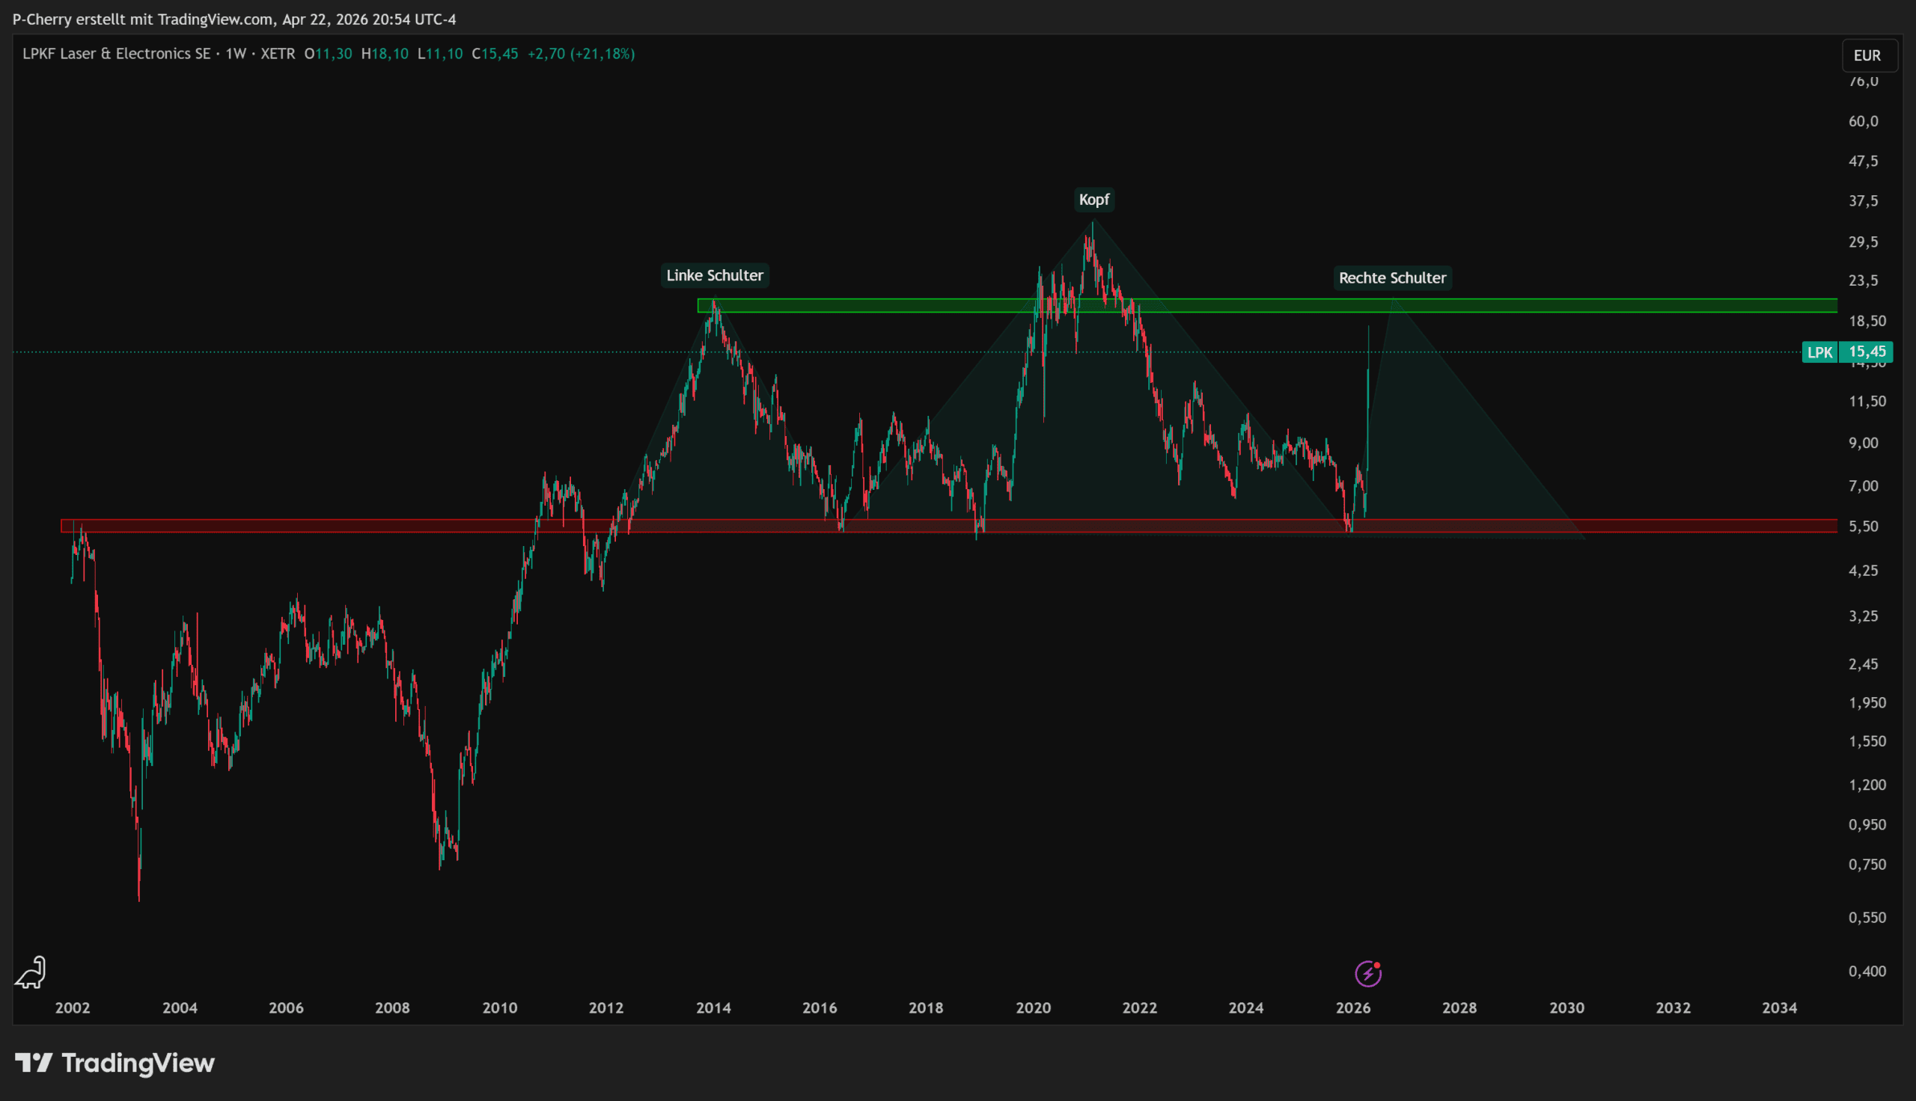Image resolution: width=1916 pixels, height=1101 pixels.
Task: Click the 60,0 price scale label
Action: click(x=1863, y=121)
